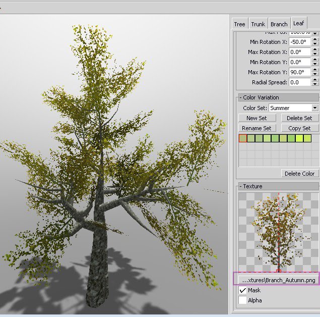This screenshot has height=317, width=320.
Task: Switch to the Tree tab
Action: click(x=240, y=24)
